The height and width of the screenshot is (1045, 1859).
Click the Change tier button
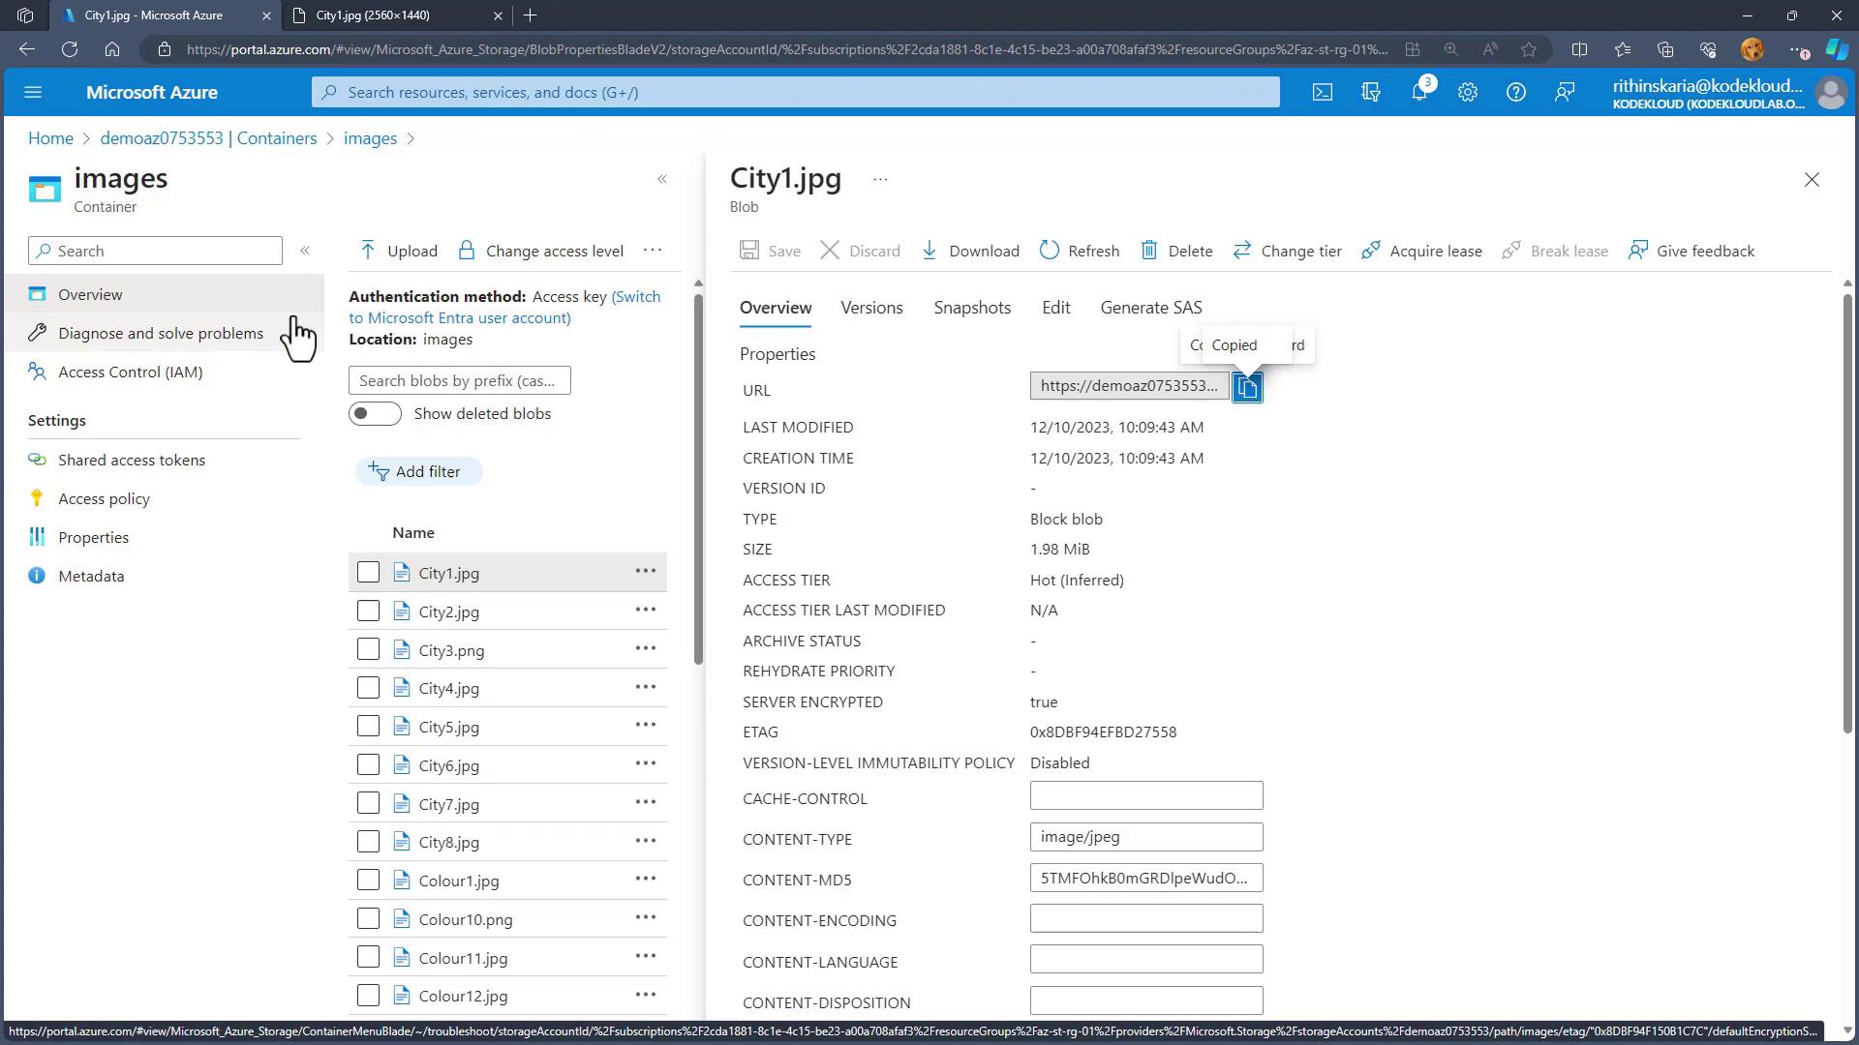coord(1288,251)
